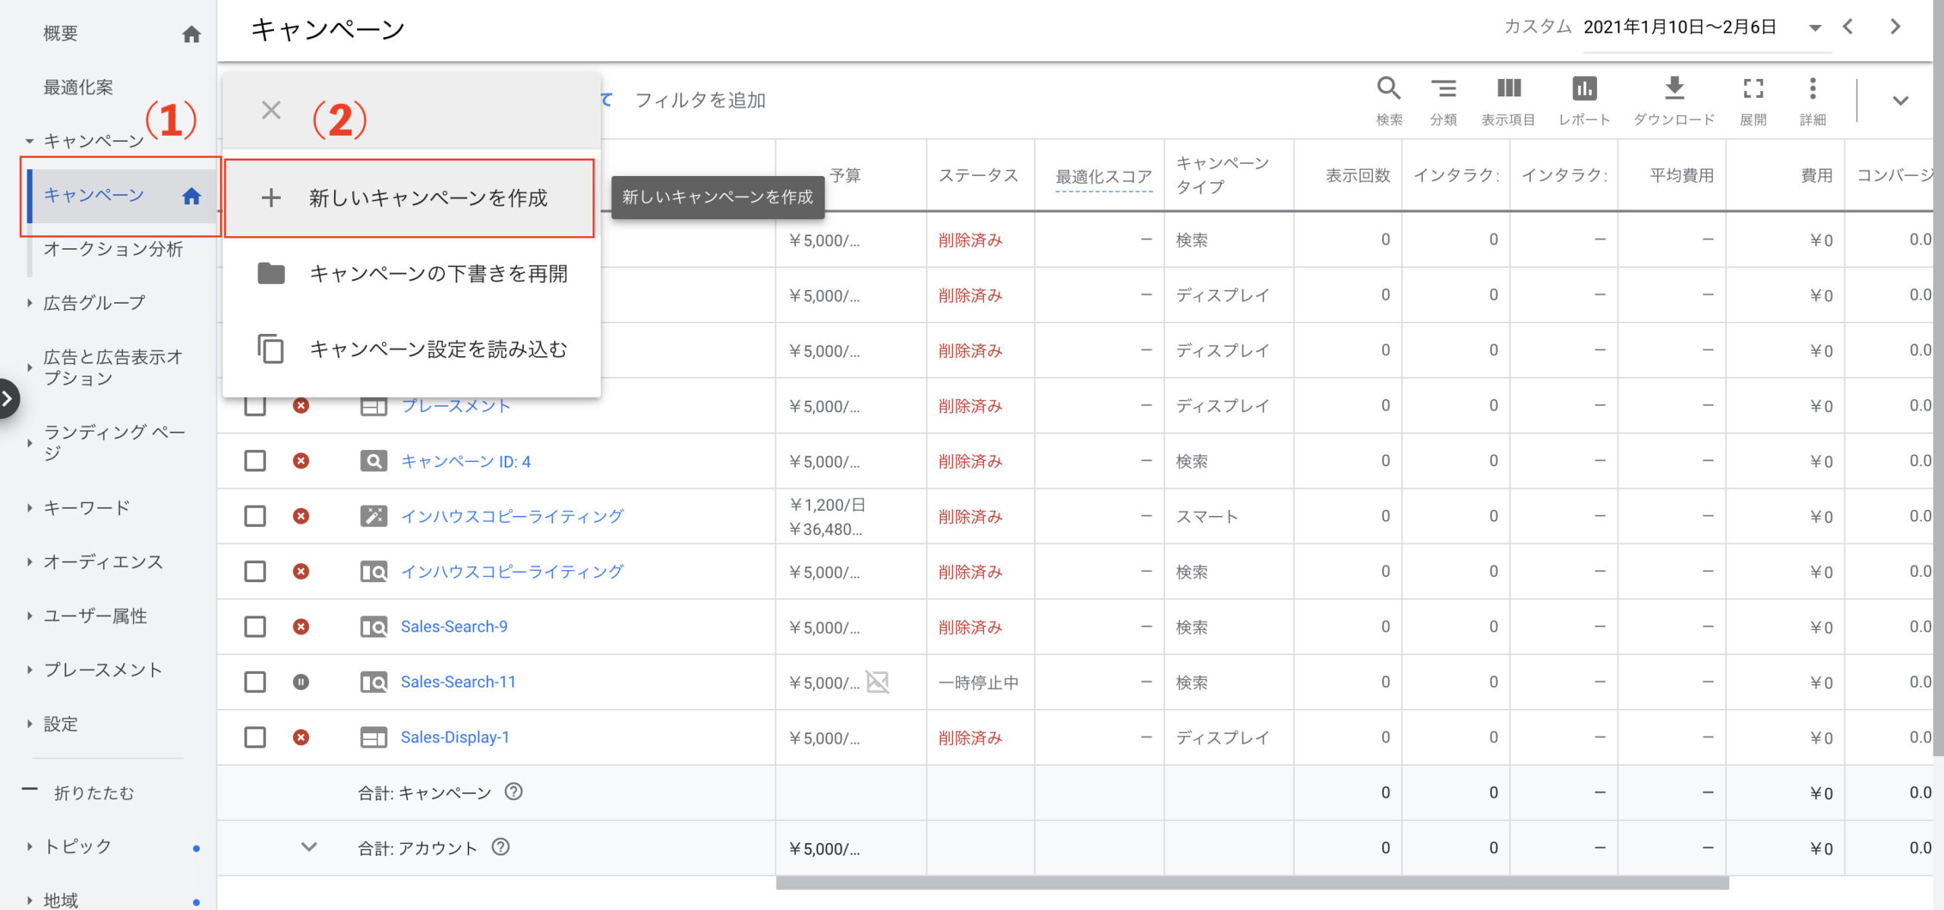Expand the 広告グループ sidebar section
This screenshot has height=910, width=1944.
(x=30, y=303)
